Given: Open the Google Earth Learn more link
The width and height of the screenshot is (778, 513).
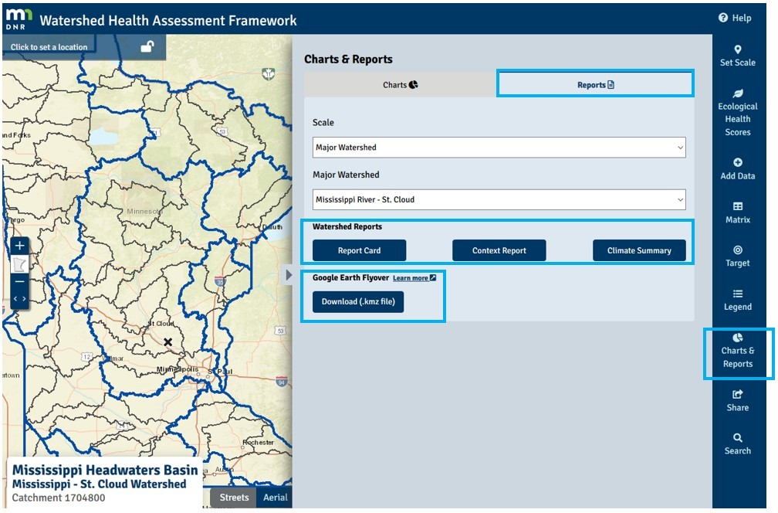Looking at the screenshot, I should click(414, 278).
